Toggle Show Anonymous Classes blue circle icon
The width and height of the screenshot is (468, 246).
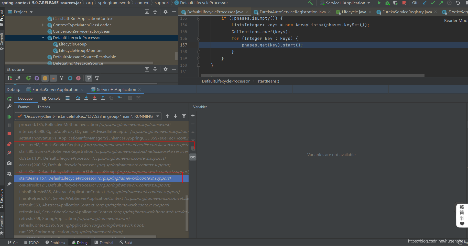(70, 78)
